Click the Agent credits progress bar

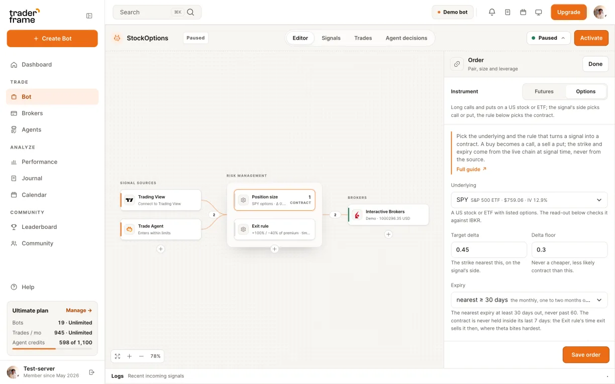coord(52,348)
